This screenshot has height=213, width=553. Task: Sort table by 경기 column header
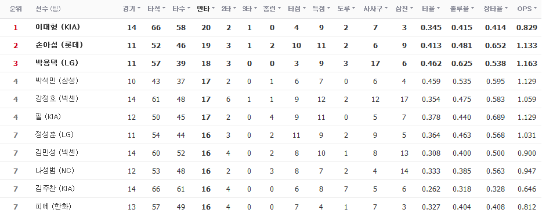[131, 9]
